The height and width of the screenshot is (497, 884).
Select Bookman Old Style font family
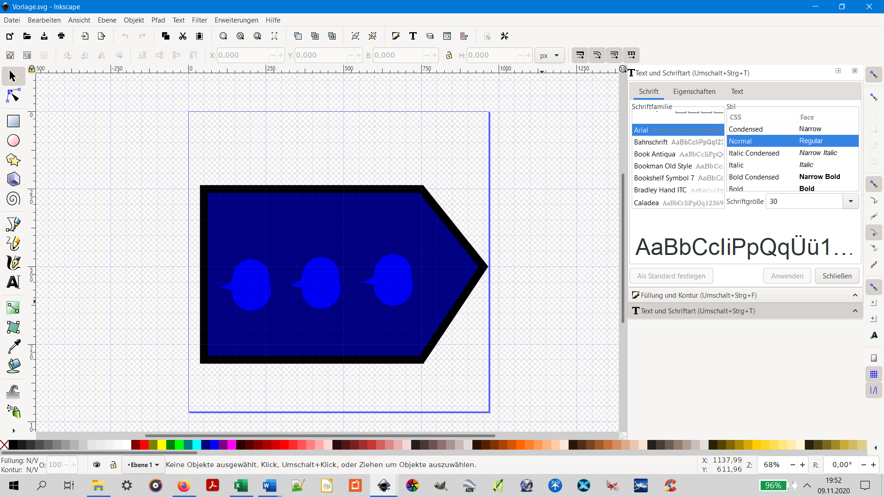(663, 166)
